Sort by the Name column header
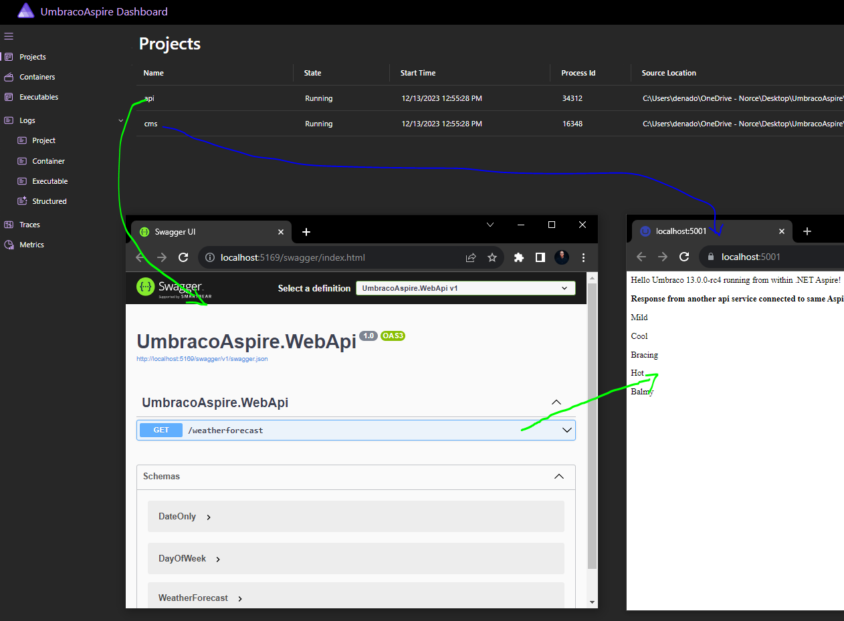 154,73
